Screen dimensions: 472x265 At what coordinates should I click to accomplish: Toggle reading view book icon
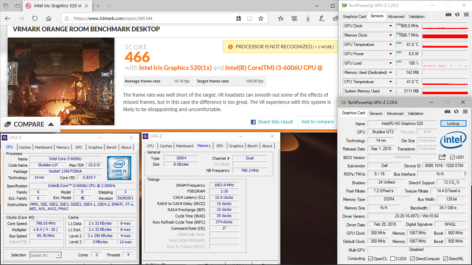[x=249, y=18]
